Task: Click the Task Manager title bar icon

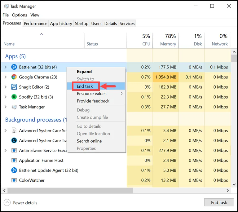Action: tap(6, 6)
